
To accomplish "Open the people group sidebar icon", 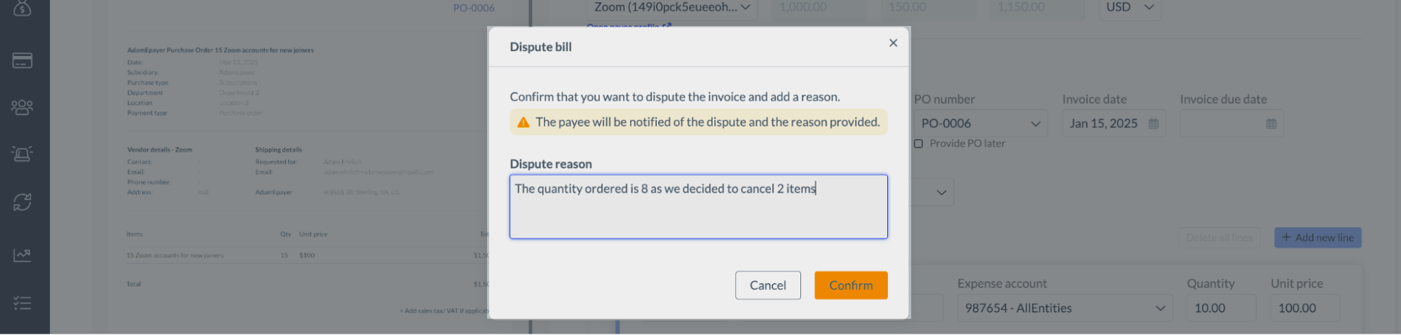I will point(22,107).
